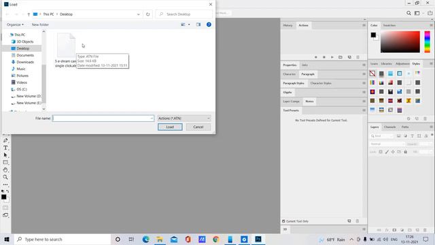Viewport: 435px width, 245px height.
Task: Click new tool preset icon in Tool Presets panel
Action: [349, 221]
